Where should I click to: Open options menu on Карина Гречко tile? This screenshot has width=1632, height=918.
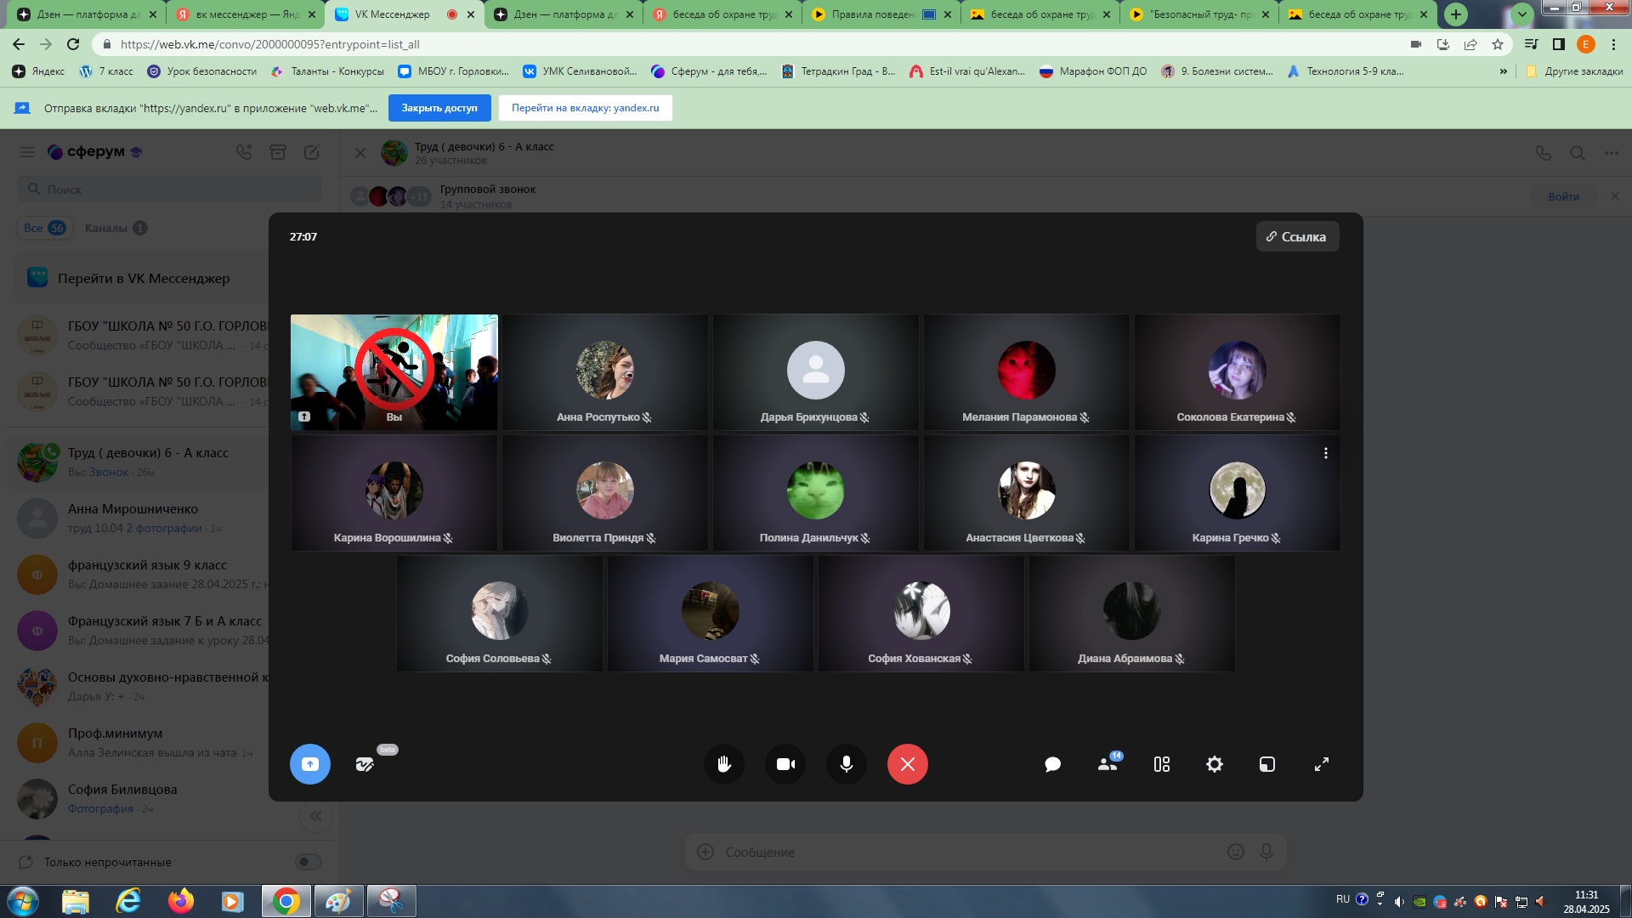(1325, 453)
